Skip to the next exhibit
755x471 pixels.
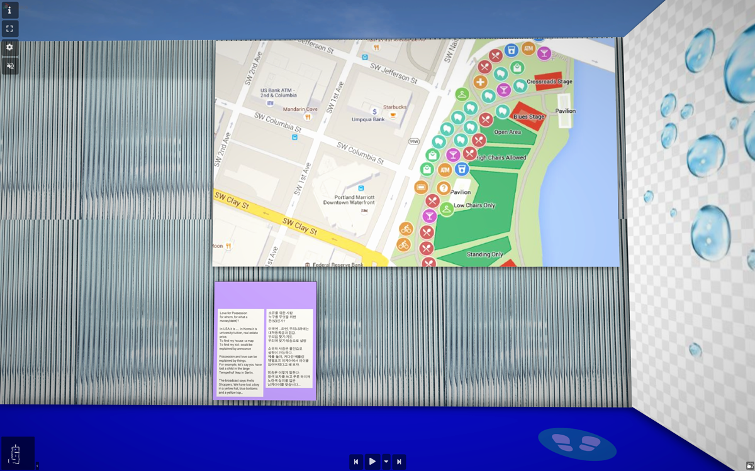399,462
